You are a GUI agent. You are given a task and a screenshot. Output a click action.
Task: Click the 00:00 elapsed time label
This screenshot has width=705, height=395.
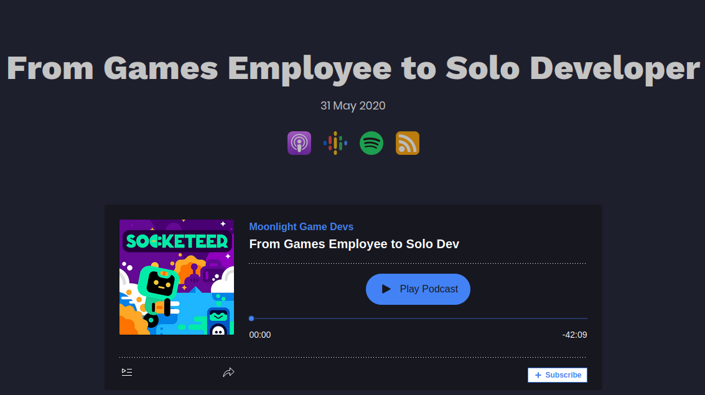pos(259,335)
